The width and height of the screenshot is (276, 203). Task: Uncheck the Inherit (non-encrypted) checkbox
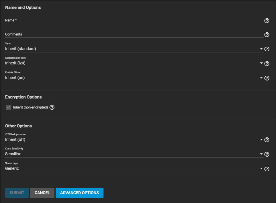pyautogui.click(x=9, y=107)
